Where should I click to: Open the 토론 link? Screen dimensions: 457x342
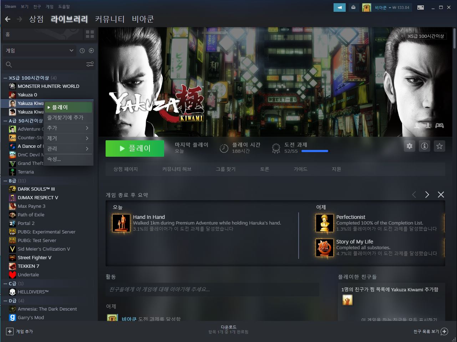click(264, 169)
